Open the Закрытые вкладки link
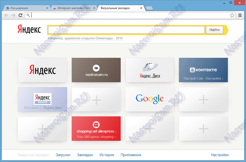This screenshot has width=246, height=162. click(33, 155)
